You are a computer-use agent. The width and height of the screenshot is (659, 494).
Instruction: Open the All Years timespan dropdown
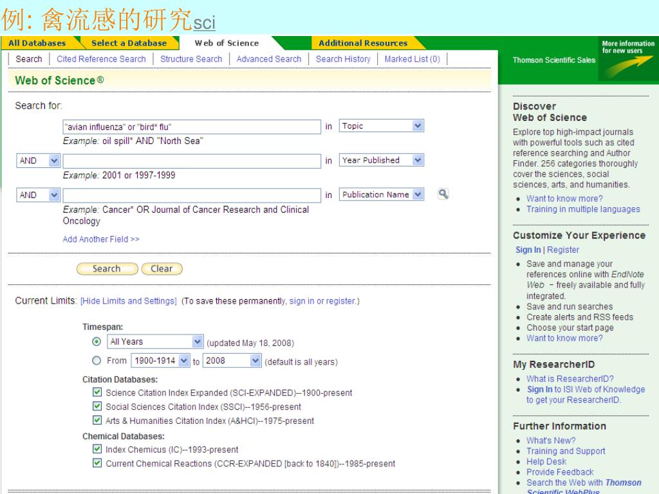pos(155,342)
